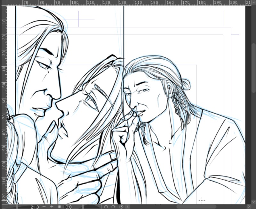The height and width of the screenshot is (209, 256).
Task: Click the vertical scrollbar thumb
Action: point(253,68)
